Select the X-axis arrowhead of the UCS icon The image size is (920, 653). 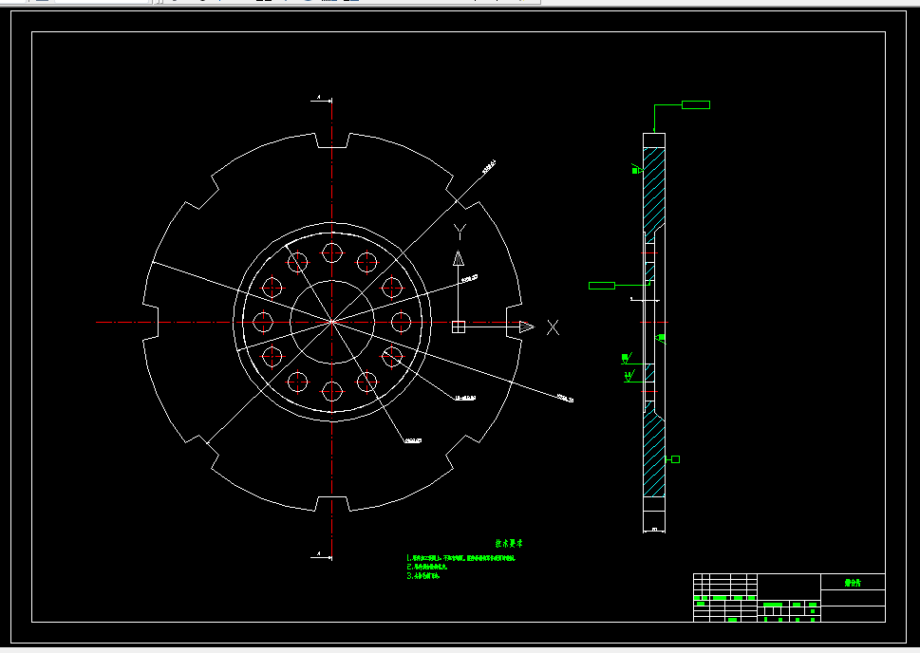click(527, 326)
